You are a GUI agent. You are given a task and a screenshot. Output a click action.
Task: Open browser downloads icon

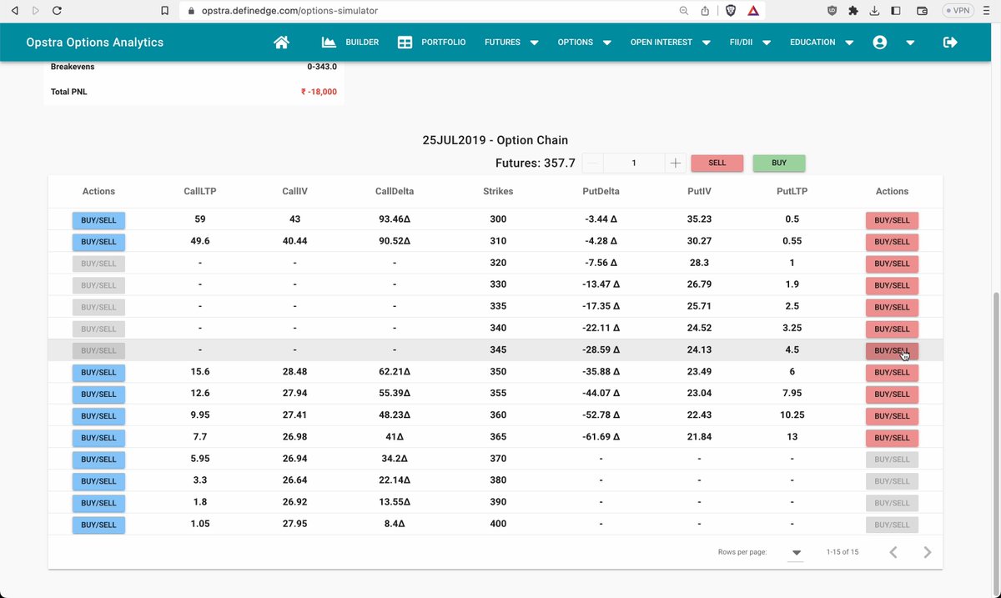point(874,11)
